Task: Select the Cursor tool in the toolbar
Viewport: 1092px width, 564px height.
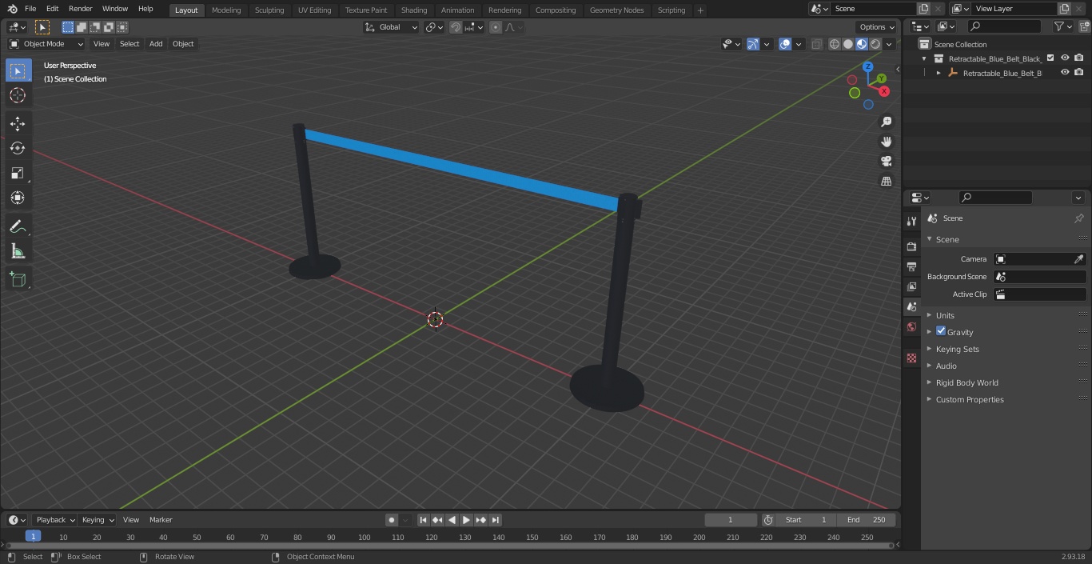Action: [18, 95]
